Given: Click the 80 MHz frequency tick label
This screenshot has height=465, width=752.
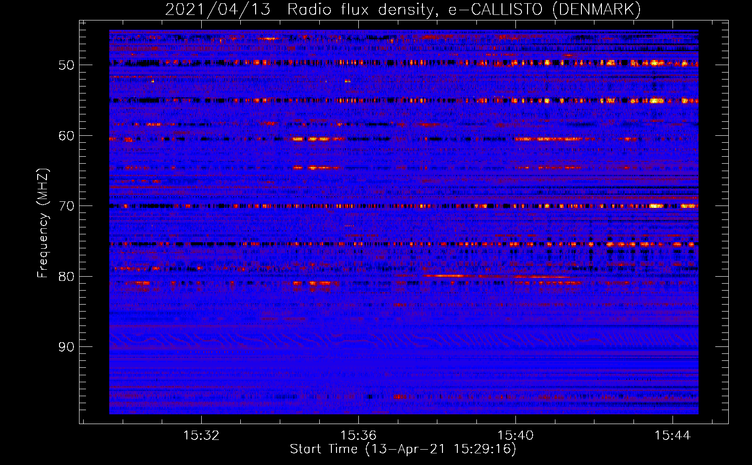Looking at the screenshot, I should [x=66, y=277].
